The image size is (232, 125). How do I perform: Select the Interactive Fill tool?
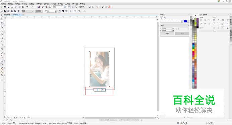coord(2,72)
